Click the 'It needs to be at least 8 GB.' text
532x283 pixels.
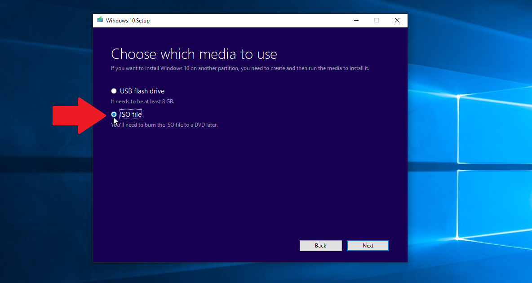142,102
